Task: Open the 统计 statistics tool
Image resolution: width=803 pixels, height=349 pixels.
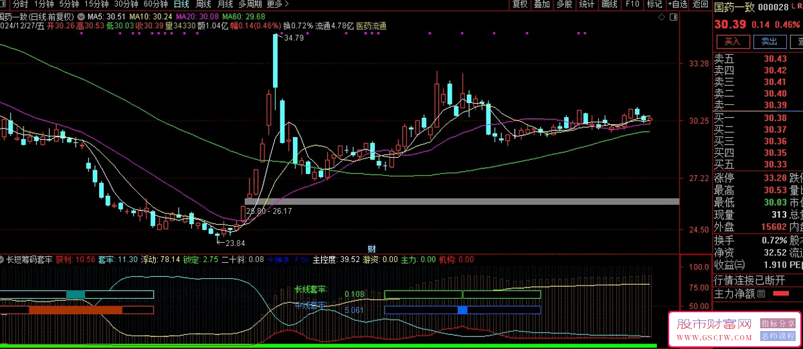Action: [587, 4]
